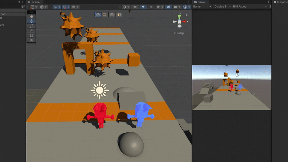Open the pivot mode dropdown arrow
Viewport: 288px width, 162px height.
click(36, 7)
